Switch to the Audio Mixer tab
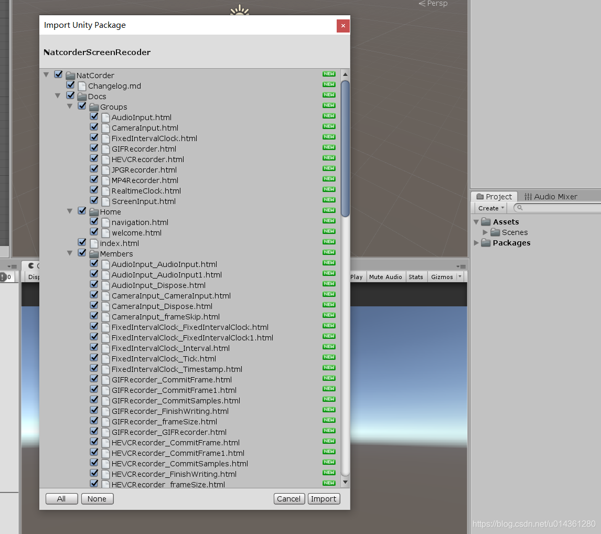 (x=551, y=196)
